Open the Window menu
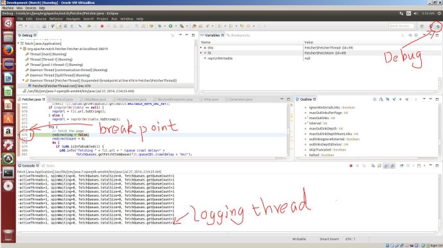 pos(126,19)
